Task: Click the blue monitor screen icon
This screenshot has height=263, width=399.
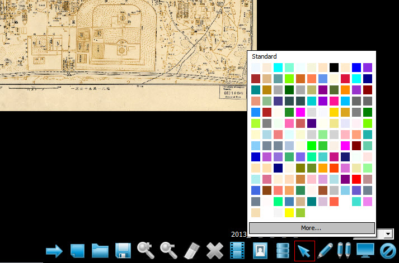Action: coord(366,251)
